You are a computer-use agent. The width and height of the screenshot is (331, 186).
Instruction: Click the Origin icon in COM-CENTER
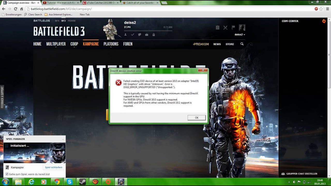[x=324, y=21]
